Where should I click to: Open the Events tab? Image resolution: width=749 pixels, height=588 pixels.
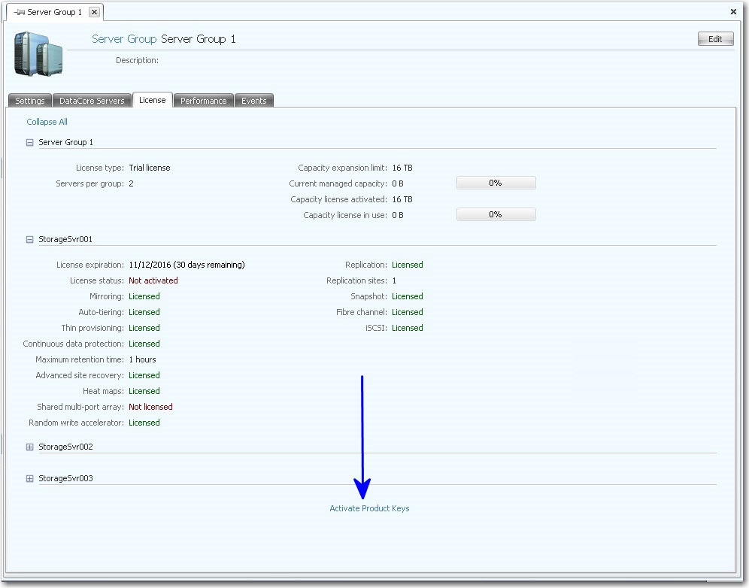point(254,101)
